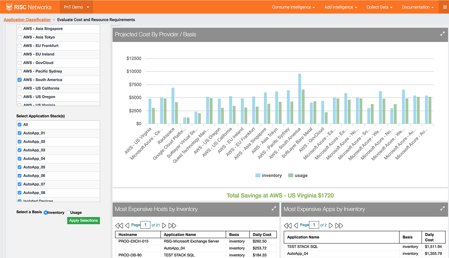
Task: Select the AWS - GovCloud checkbox
Action: [20, 63]
